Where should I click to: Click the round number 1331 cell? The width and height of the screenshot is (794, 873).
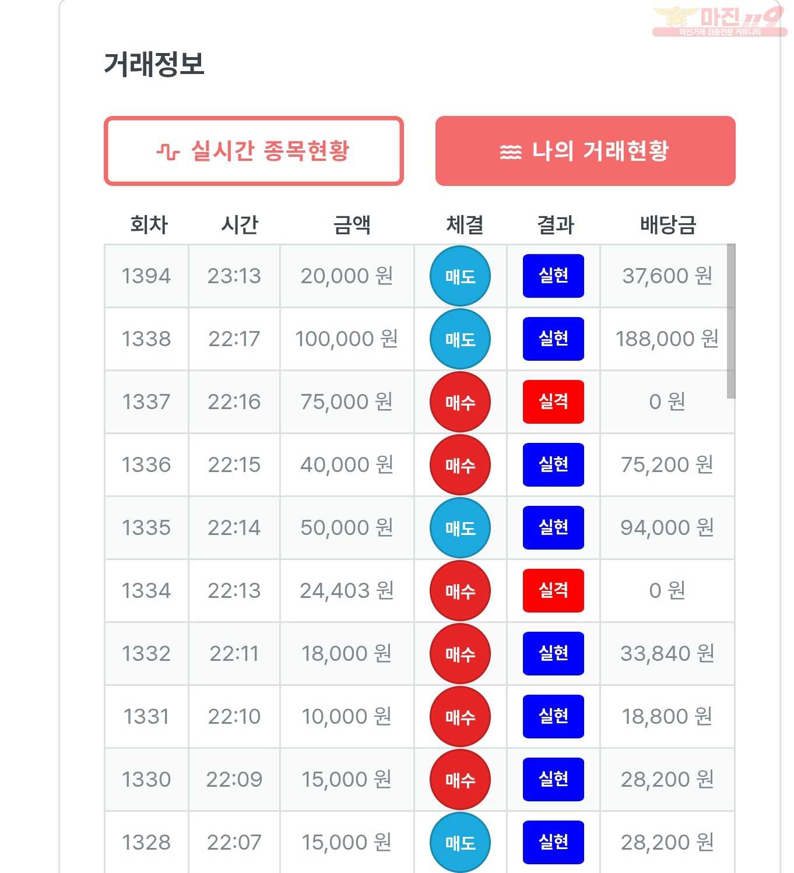(146, 716)
